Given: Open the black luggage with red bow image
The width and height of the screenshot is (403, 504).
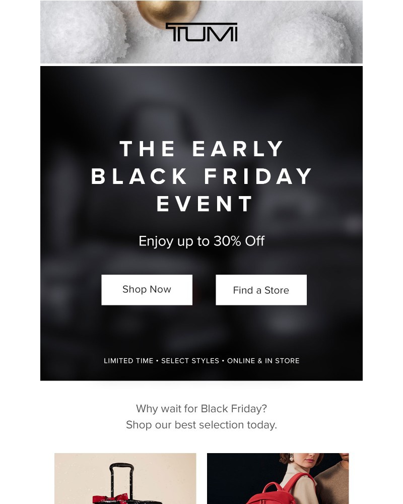Looking at the screenshot, I should 125,478.
